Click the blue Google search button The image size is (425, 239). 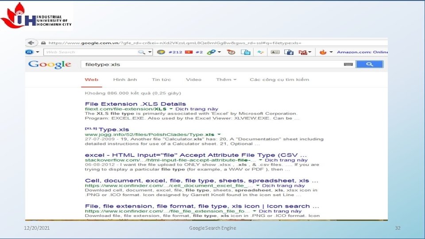pyautogui.click(x=369, y=64)
